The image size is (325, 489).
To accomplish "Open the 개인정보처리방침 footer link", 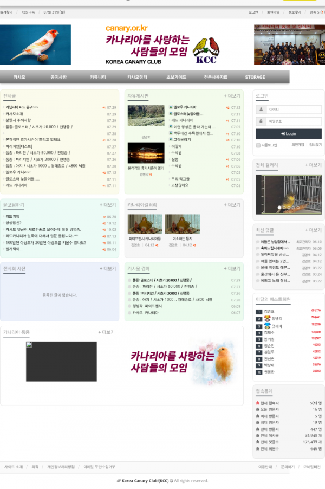I will click(x=61, y=467).
